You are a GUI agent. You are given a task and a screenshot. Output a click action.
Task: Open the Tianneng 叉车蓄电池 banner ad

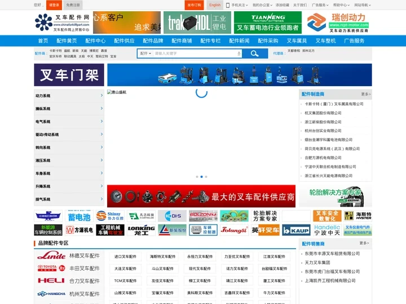268,23
